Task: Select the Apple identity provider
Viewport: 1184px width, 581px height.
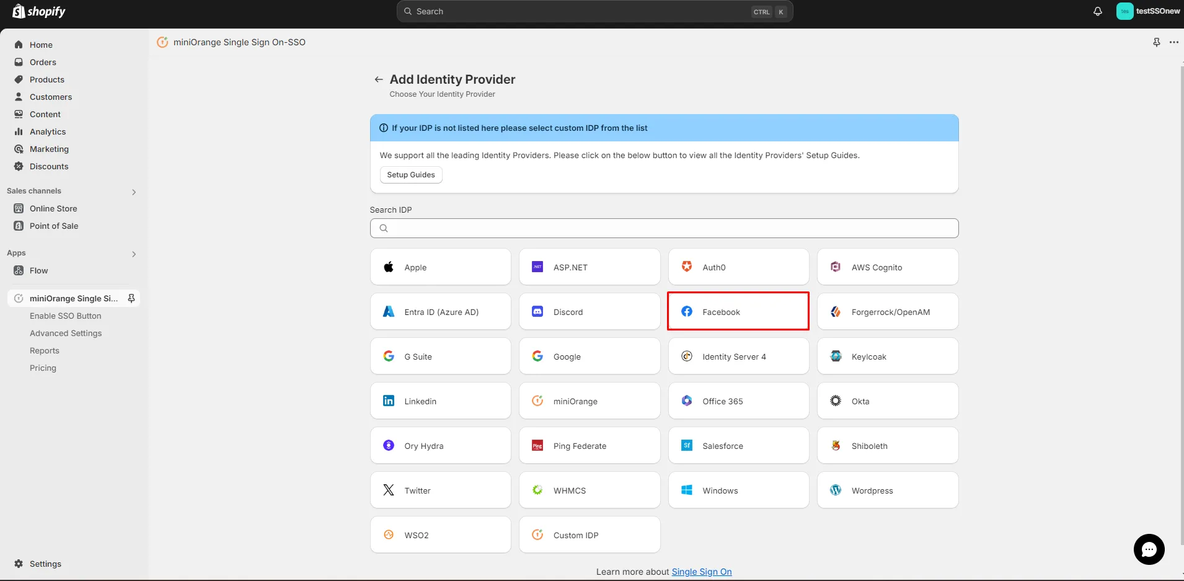Action: coord(441,267)
